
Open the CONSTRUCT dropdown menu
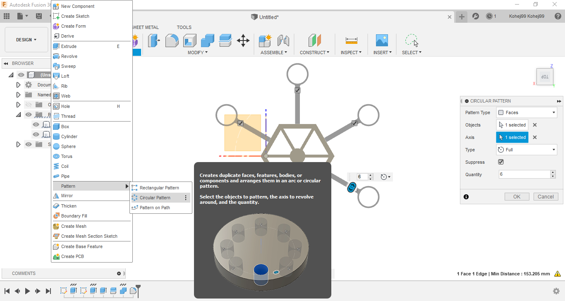(x=315, y=53)
